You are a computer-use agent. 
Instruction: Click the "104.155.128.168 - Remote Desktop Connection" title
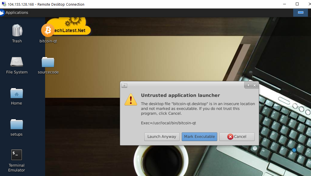coord(46,4)
